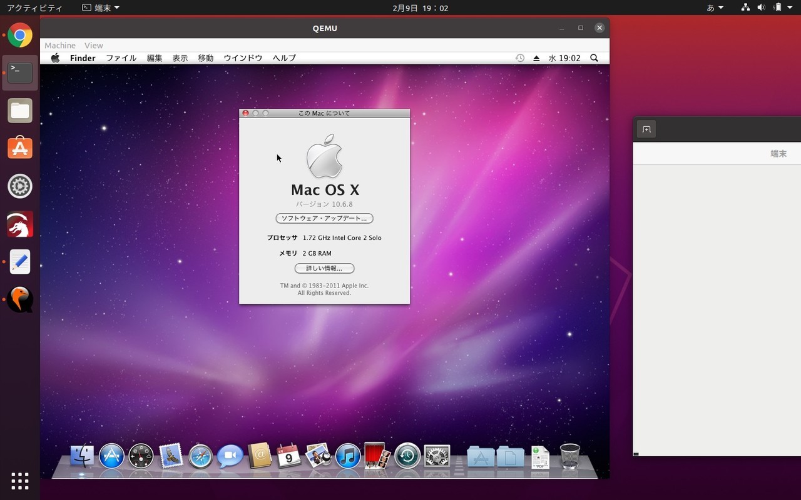Viewport: 801px width, 500px height.
Task: Click the バージョン 10.6.8 text
Action: click(x=324, y=204)
